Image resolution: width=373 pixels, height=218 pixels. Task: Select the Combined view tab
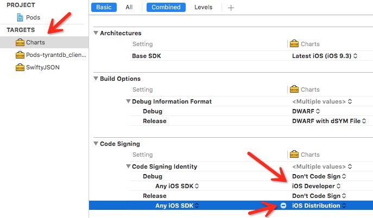point(166,8)
